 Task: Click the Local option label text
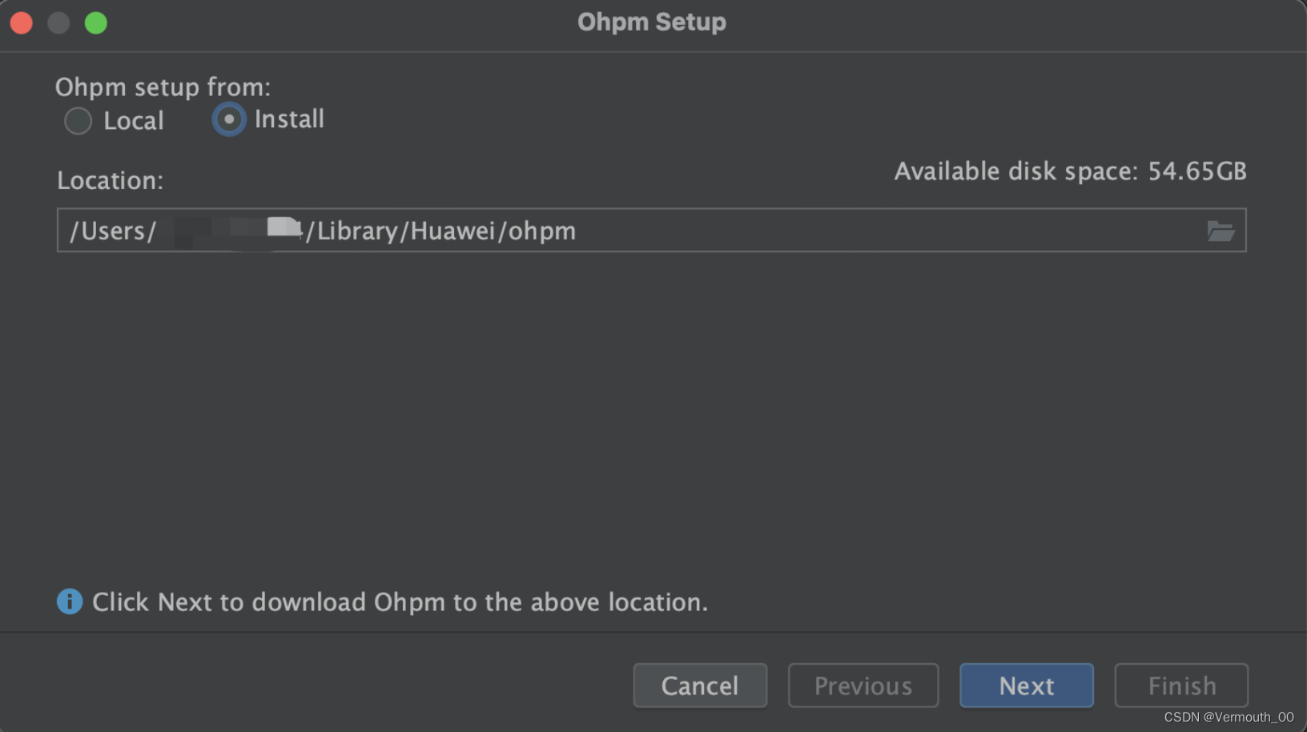coord(134,121)
